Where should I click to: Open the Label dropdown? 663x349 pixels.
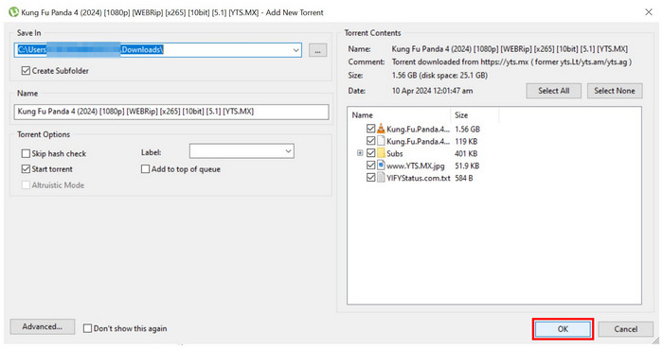tap(288, 151)
